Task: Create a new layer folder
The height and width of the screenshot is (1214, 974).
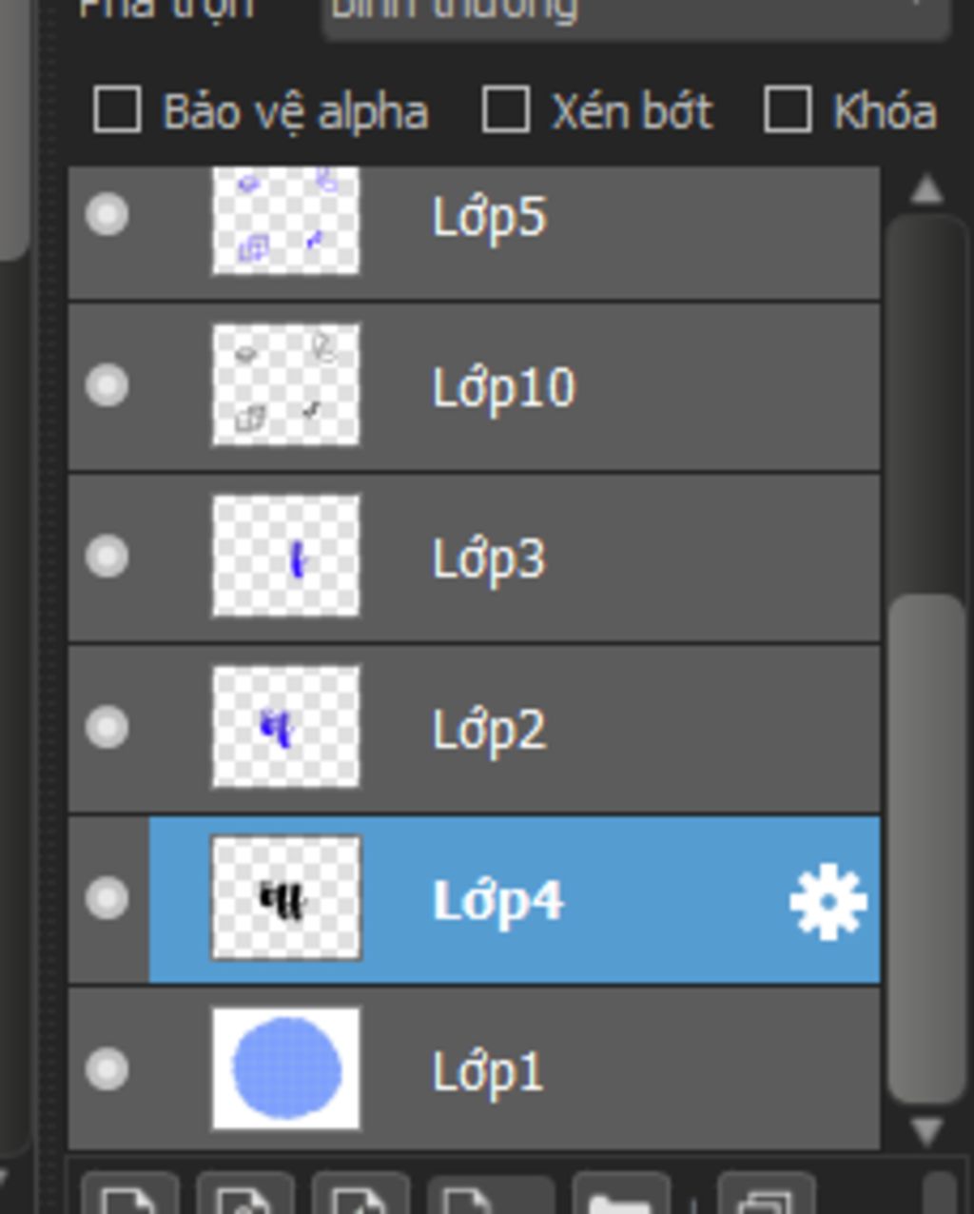Action: click(621, 1194)
